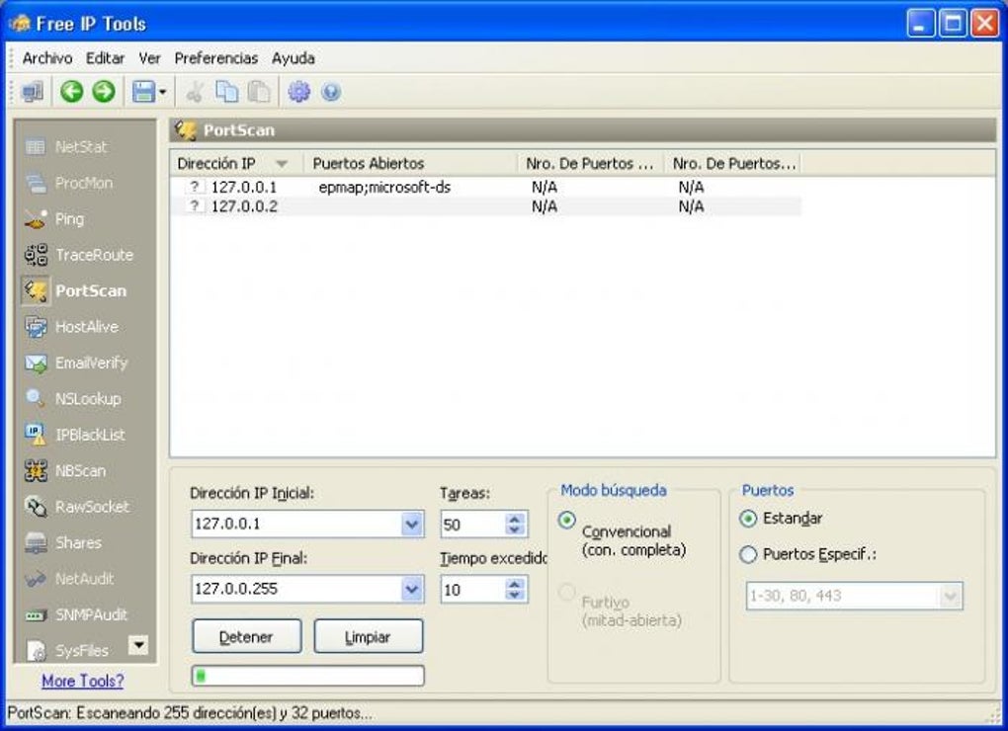Open preferences via gear icon

tap(298, 92)
